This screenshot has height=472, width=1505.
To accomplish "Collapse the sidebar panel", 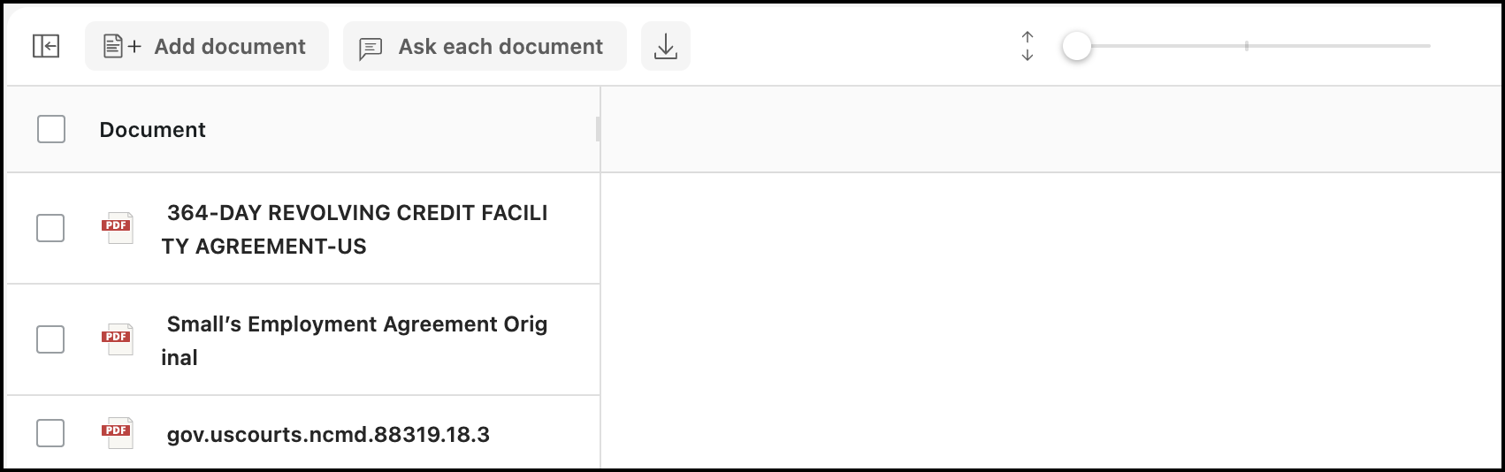I will pyautogui.click(x=46, y=46).
